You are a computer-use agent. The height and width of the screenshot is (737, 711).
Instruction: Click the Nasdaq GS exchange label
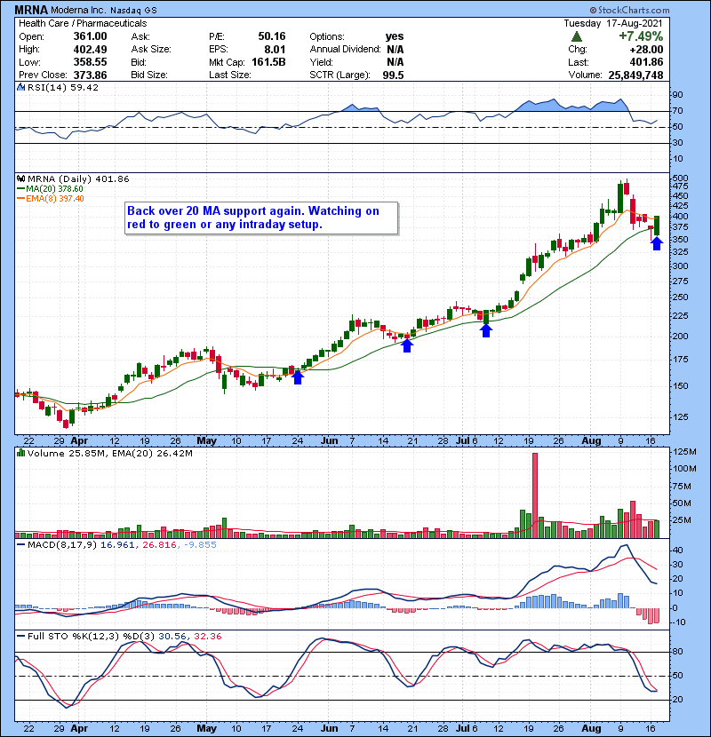point(133,11)
